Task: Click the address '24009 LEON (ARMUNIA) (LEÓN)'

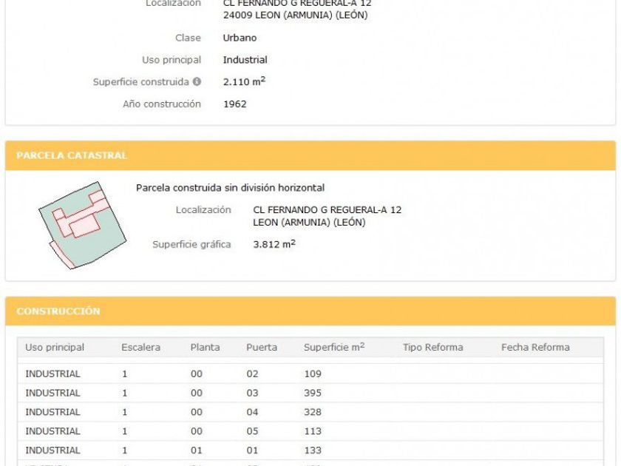Action: point(296,16)
